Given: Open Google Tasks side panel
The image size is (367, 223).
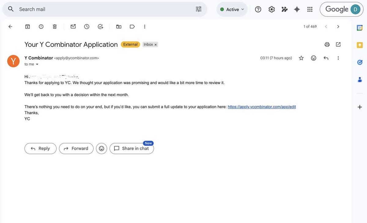Looking at the screenshot, I should pos(360,62).
